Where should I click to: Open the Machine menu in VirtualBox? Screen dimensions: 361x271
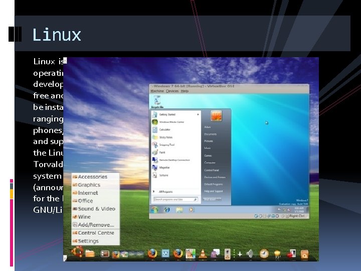click(157, 91)
